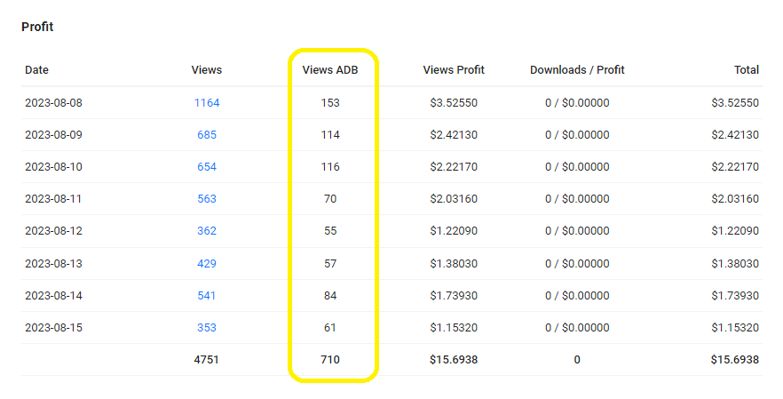Select the 4751 total views cell
Viewport: 783px width, 399px height.
point(206,360)
